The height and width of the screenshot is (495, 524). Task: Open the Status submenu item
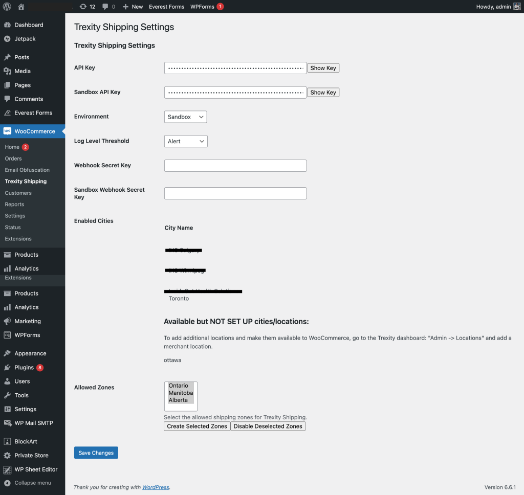click(x=13, y=228)
